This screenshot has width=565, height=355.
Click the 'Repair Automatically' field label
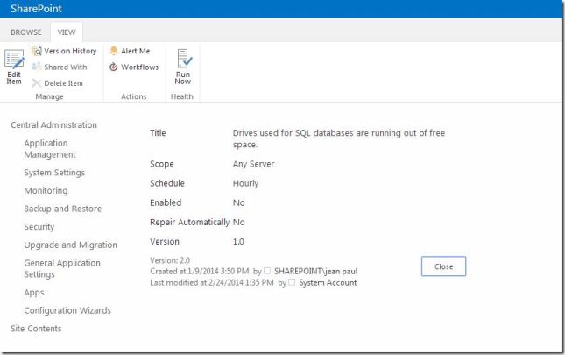coord(189,223)
